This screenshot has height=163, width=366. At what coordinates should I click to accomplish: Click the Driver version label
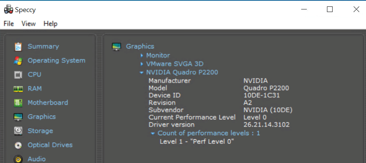tap(172, 124)
